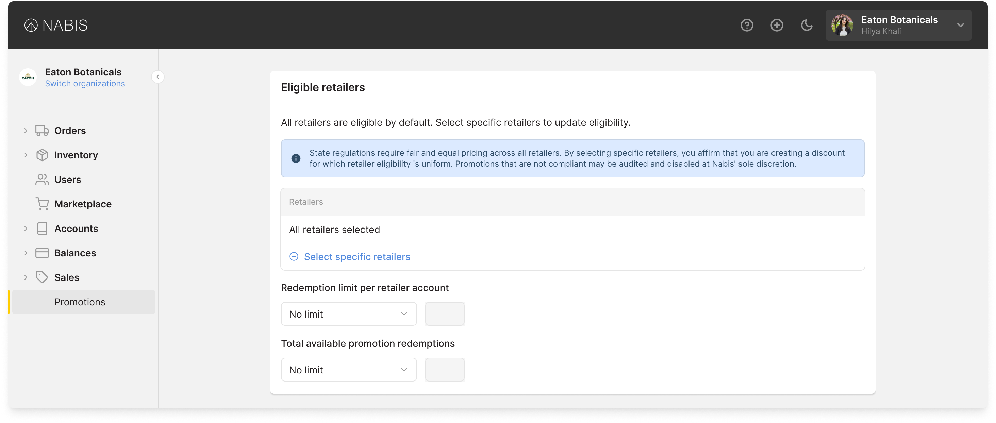Click the Sales tag icon
The image size is (996, 423).
(42, 277)
